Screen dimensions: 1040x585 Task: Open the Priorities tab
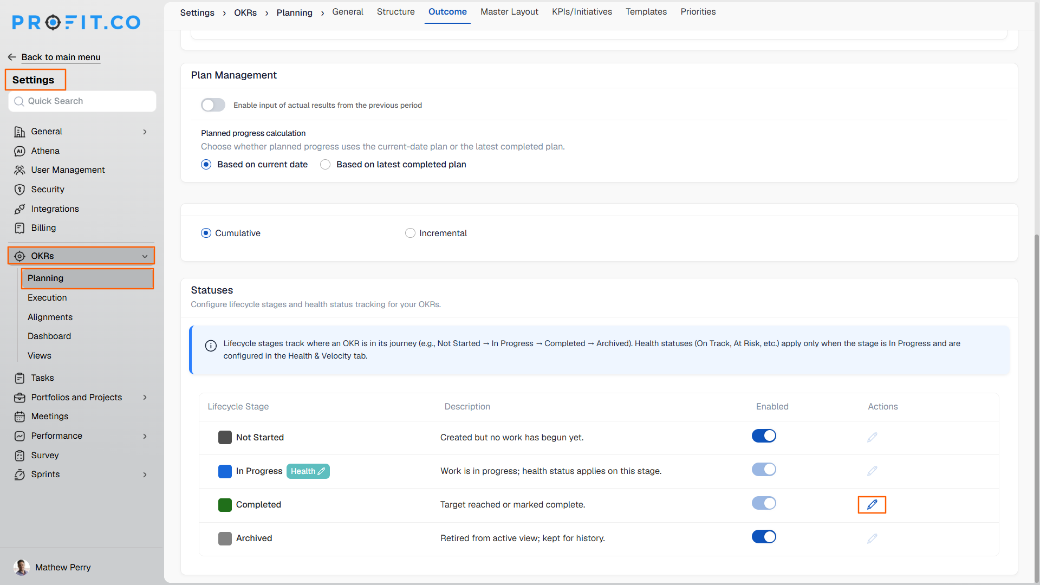point(698,12)
